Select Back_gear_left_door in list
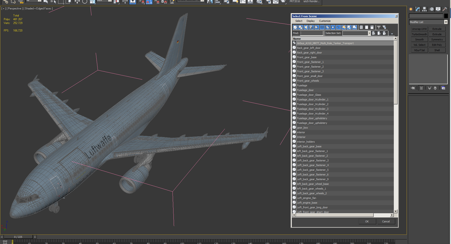The width and height of the screenshot is (451, 244). pos(343,48)
